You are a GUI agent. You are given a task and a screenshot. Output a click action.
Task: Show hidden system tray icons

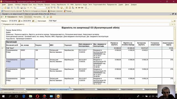[143, 96]
